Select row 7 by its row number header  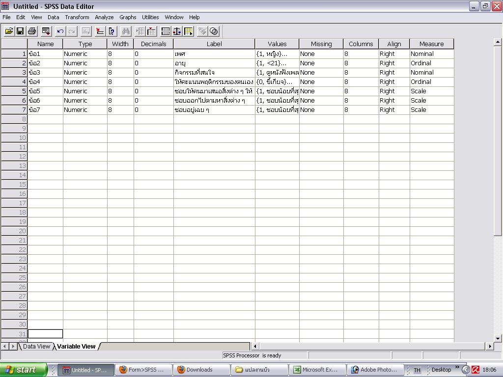click(x=14, y=110)
